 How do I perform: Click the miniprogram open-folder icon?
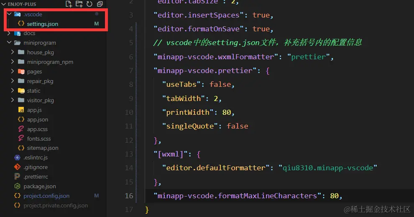pos(18,43)
